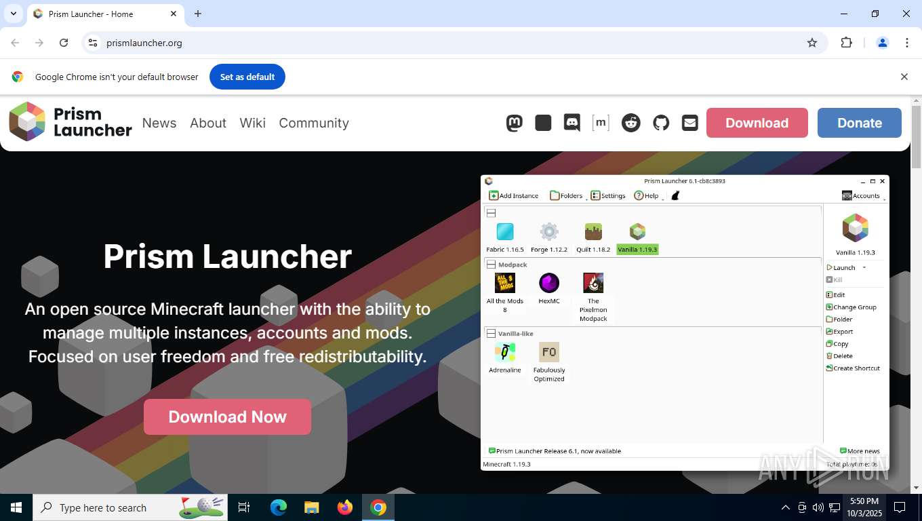Open the network icon in system tray

(834, 507)
